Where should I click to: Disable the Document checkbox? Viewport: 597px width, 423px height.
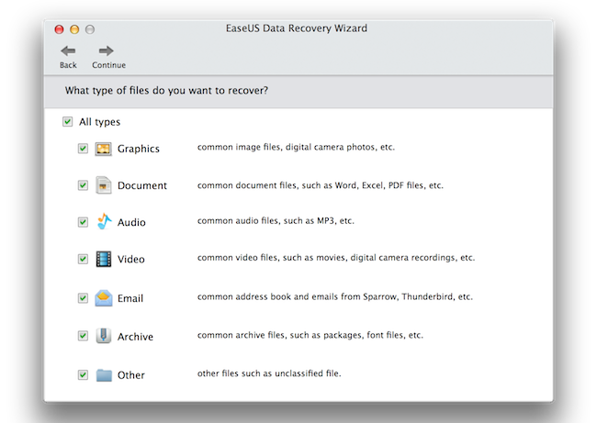point(84,185)
